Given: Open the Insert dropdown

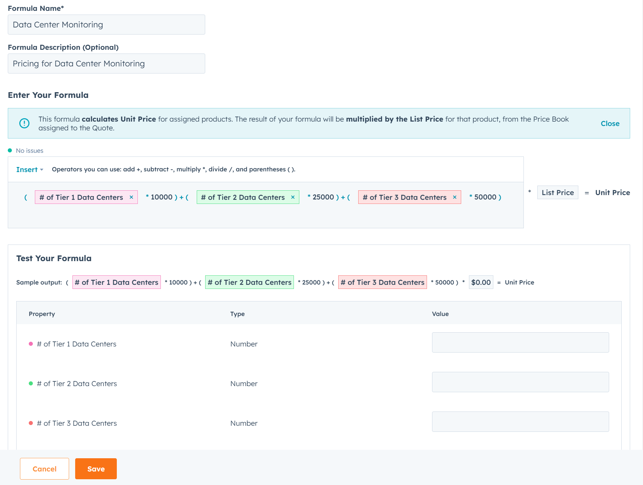Looking at the screenshot, I should tap(29, 169).
